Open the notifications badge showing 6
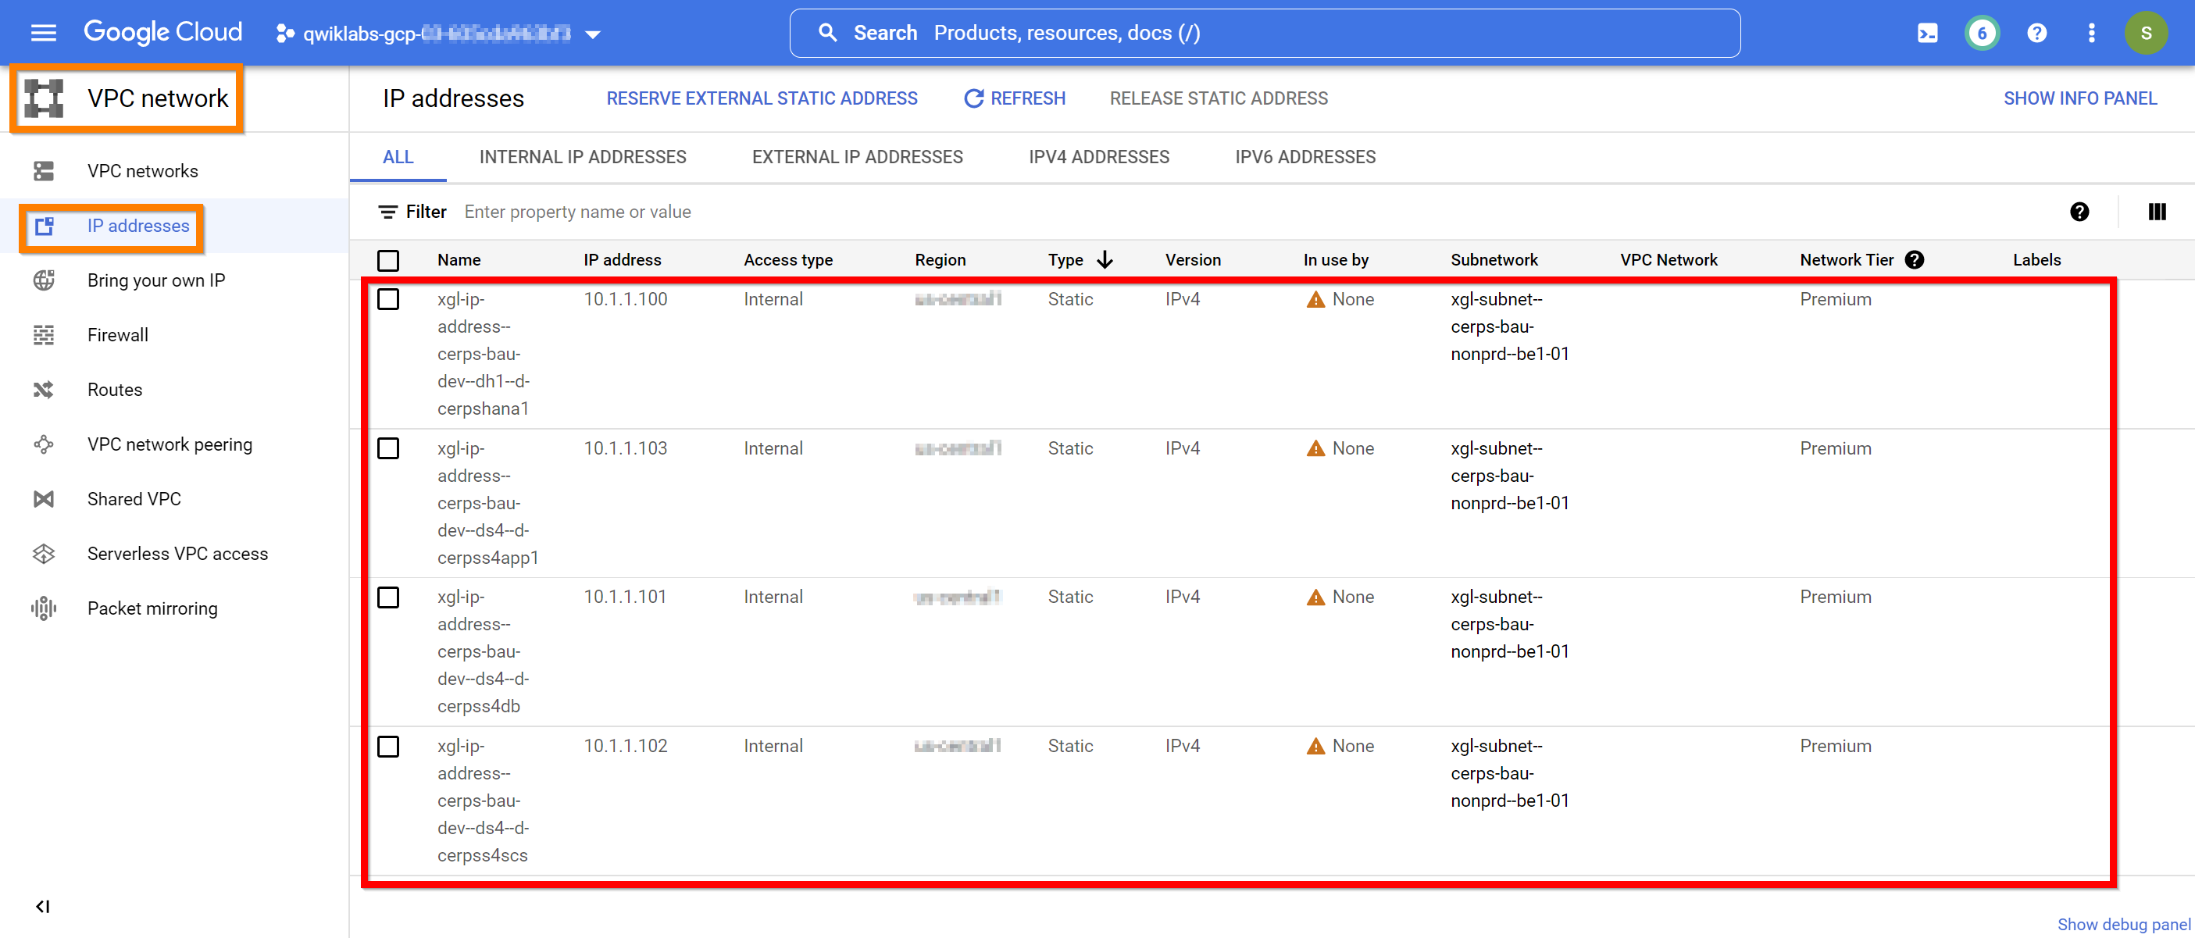 coord(1982,34)
